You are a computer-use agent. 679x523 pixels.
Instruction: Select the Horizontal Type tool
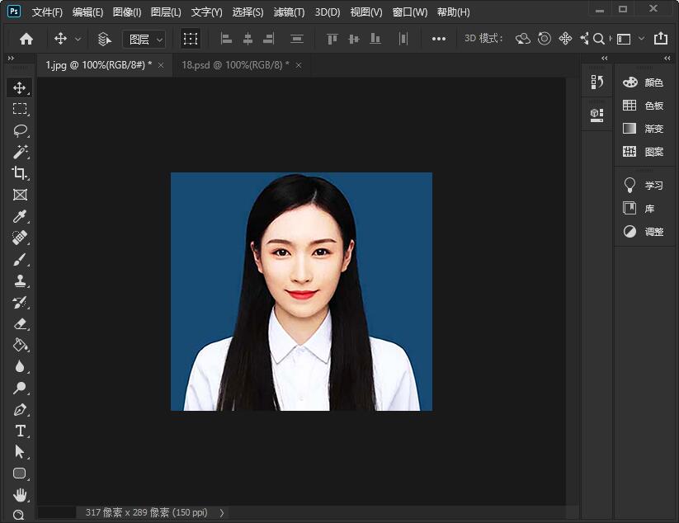point(20,431)
